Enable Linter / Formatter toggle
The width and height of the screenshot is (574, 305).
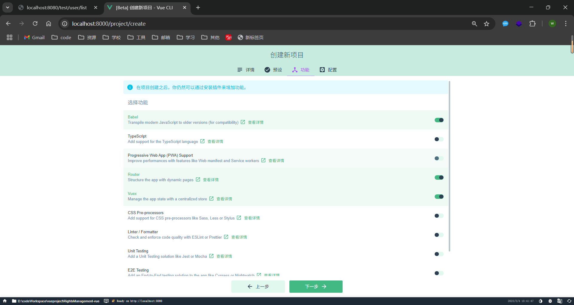click(439, 235)
